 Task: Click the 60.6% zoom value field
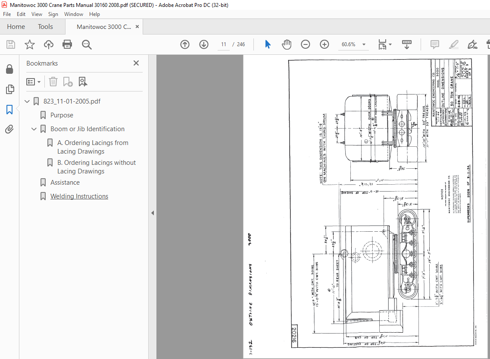click(348, 44)
